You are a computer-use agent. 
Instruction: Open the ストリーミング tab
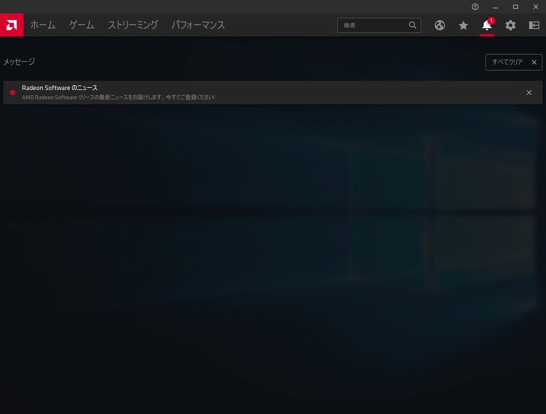(x=133, y=25)
